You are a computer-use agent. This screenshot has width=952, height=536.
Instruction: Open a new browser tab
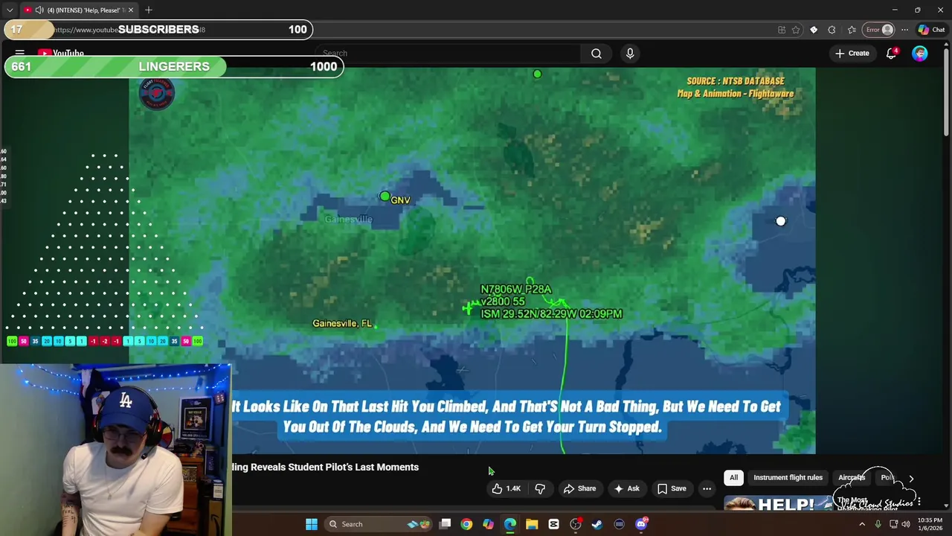click(x=149, y=10)
